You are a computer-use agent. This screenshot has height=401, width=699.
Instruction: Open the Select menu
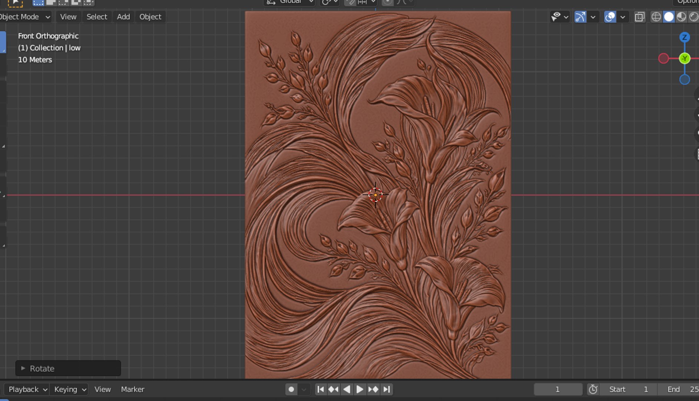[97, 17]
